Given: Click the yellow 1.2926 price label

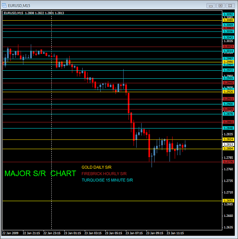Looking at the screenshot, I should [228, 92].
